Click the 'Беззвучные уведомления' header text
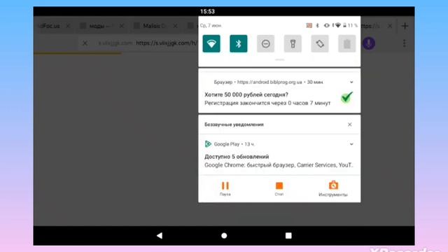 pyautogui.click(x=234, y=125)
